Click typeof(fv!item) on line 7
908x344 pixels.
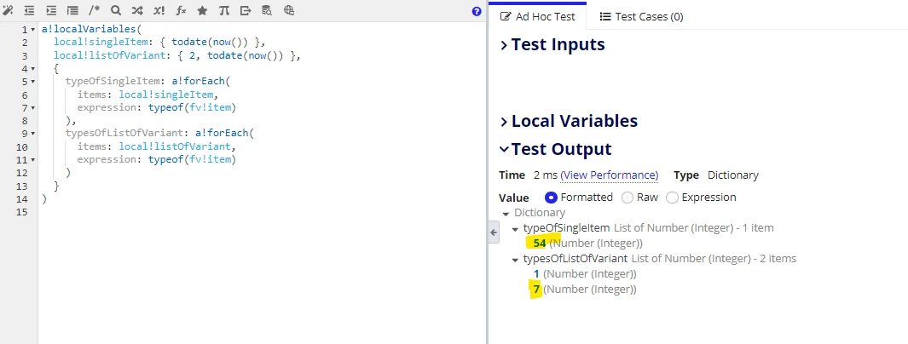tap(192, 107)
